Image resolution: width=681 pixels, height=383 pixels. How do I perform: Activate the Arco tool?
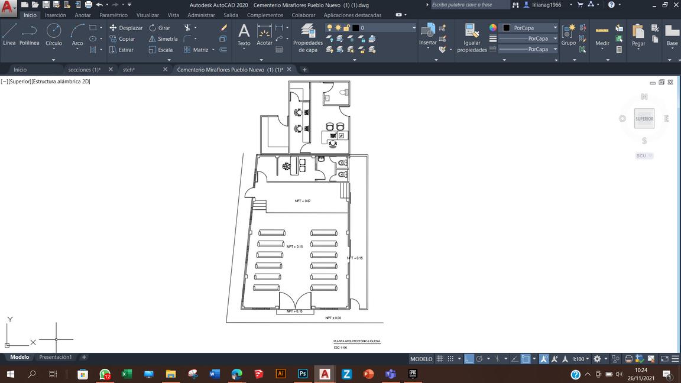[x=77, y=35]
